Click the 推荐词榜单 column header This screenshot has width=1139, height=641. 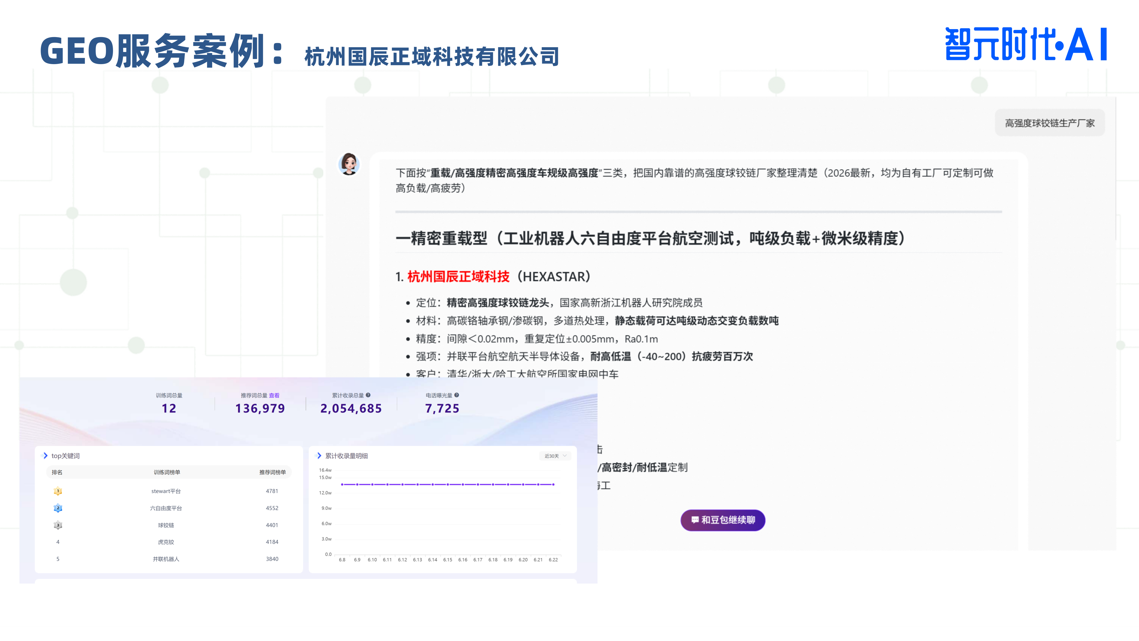click(272, 472)
